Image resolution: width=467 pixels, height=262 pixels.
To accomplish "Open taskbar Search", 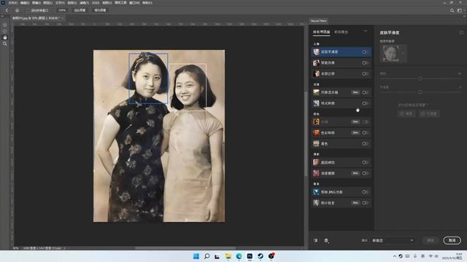I will (207, 256).
